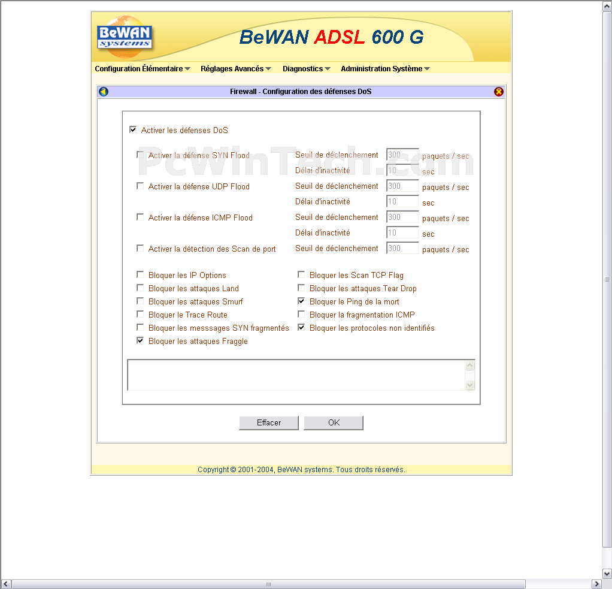This screenshot has height=589, width=612.
Task: Click the Effacer button
Action: [269, 423]
